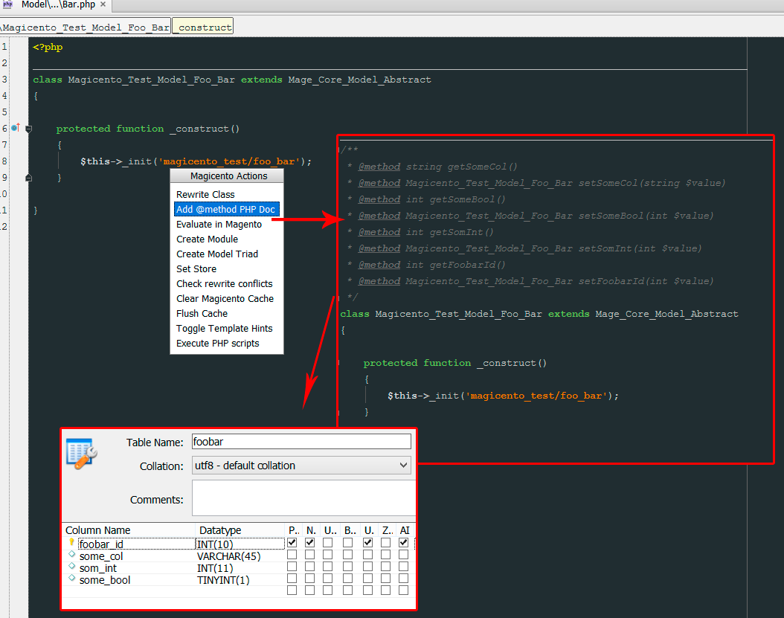Choose Create Module from the popup

click(227, 239)
